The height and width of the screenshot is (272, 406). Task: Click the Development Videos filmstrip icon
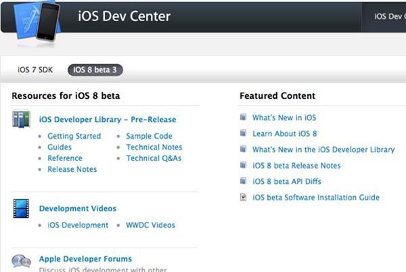coord(21,208)
